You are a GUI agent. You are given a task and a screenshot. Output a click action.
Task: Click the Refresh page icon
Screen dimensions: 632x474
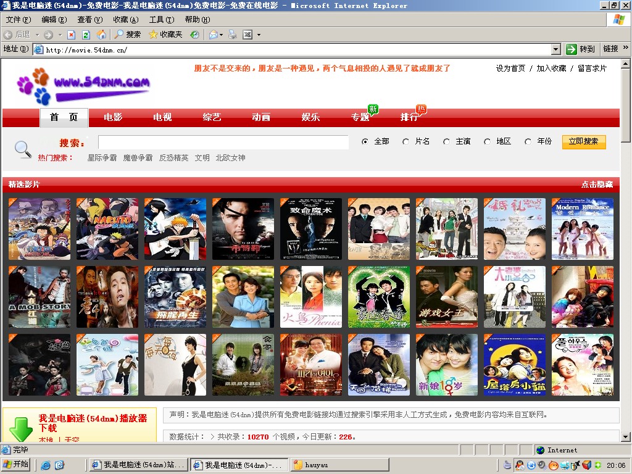86,35
